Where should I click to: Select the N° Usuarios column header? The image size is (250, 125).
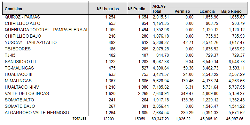[108, 9]
